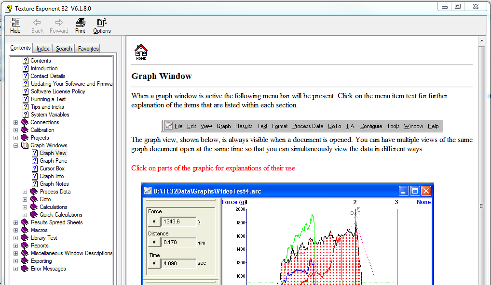This screenshot has height=285, width=491.
Task: Click the # button beside Distance value
Action: click(154, 242)
